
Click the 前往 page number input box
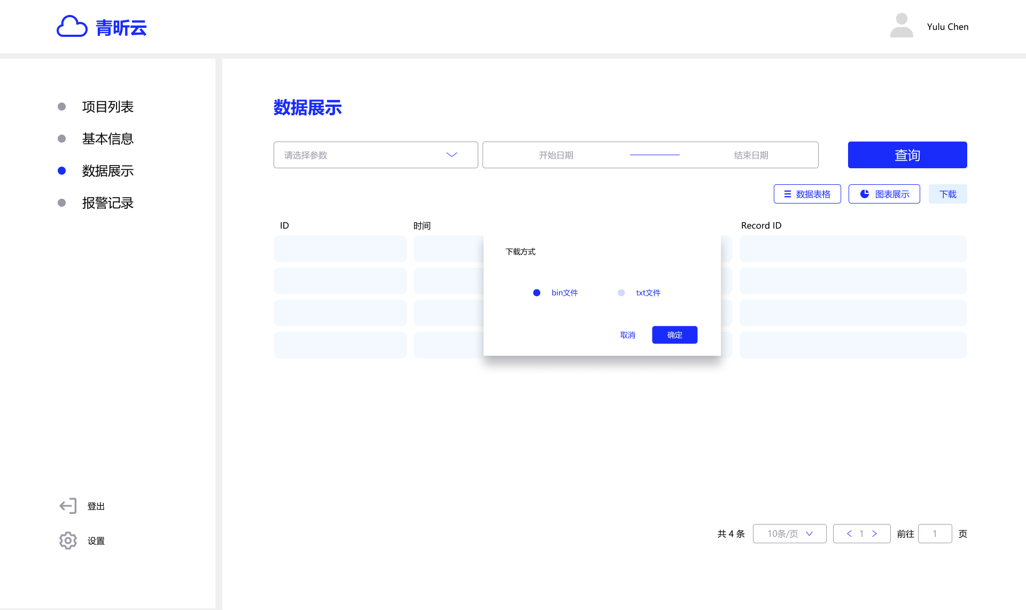935,534
